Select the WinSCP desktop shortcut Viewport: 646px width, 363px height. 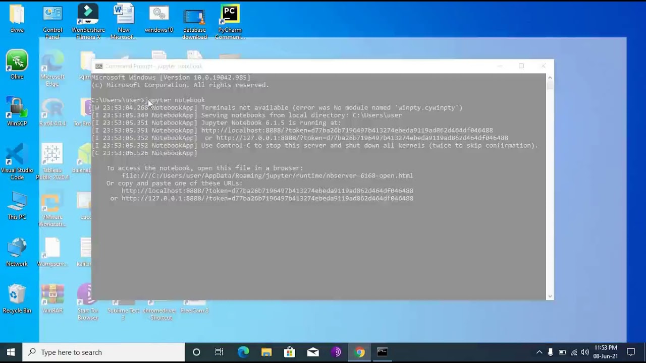17,112
